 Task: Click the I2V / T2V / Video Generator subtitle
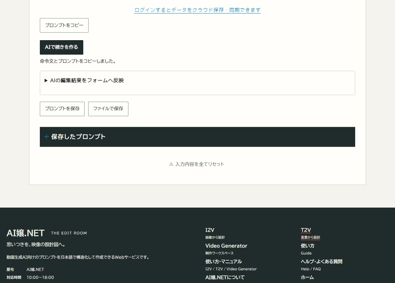pos(231,269)
